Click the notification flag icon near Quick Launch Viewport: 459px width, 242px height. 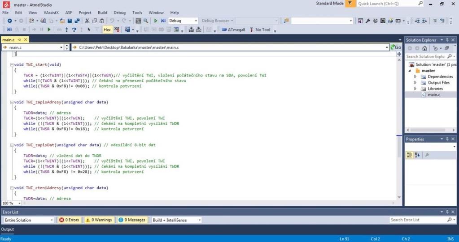coord(350,4)
